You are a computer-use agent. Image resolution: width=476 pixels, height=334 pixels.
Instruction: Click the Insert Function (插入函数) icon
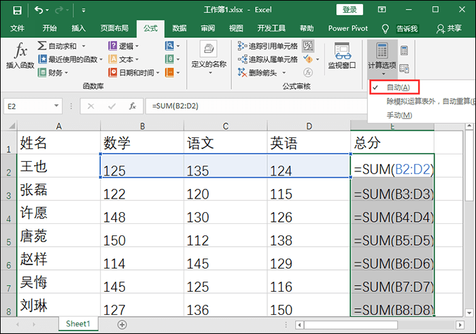(20, 56)
